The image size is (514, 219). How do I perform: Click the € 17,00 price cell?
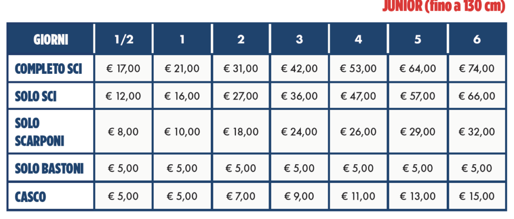tap(123, 69)
